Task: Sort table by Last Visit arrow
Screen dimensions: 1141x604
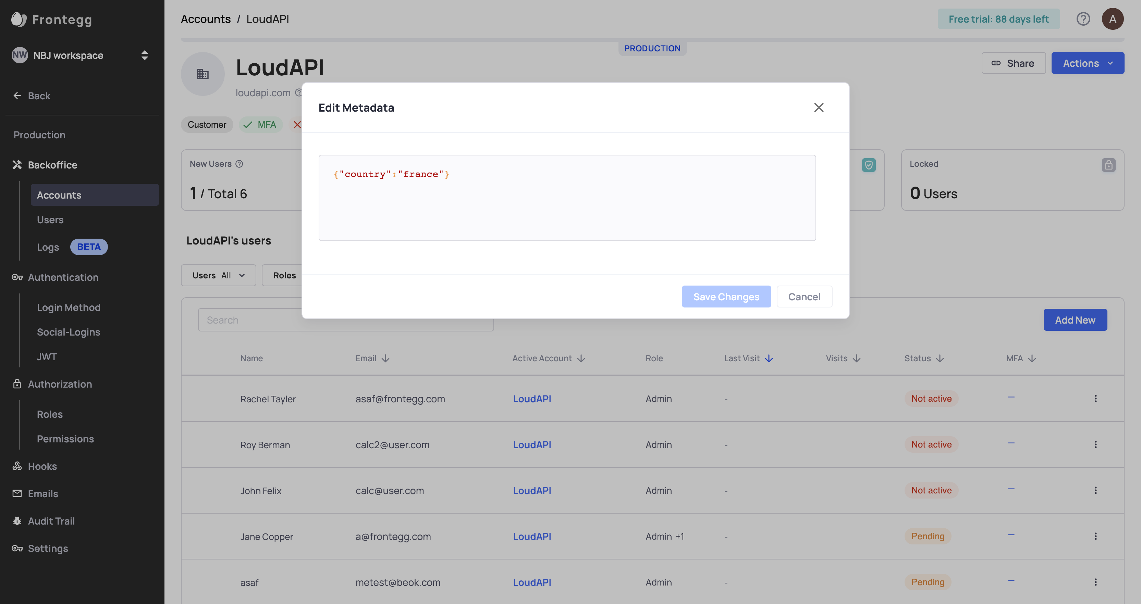Action: pyautogui.click(x=769, y=358)
